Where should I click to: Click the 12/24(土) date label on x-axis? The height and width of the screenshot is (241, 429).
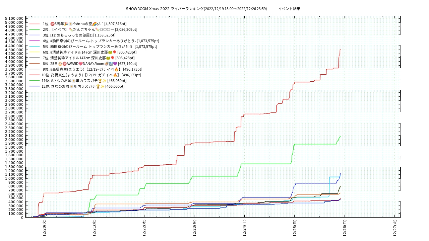point(245,228)
